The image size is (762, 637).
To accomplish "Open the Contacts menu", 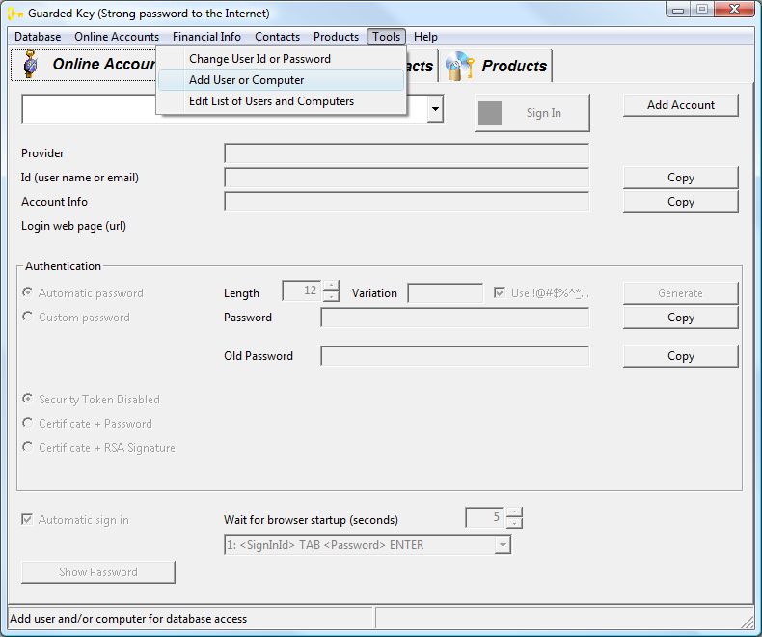I will coord(277,37).
